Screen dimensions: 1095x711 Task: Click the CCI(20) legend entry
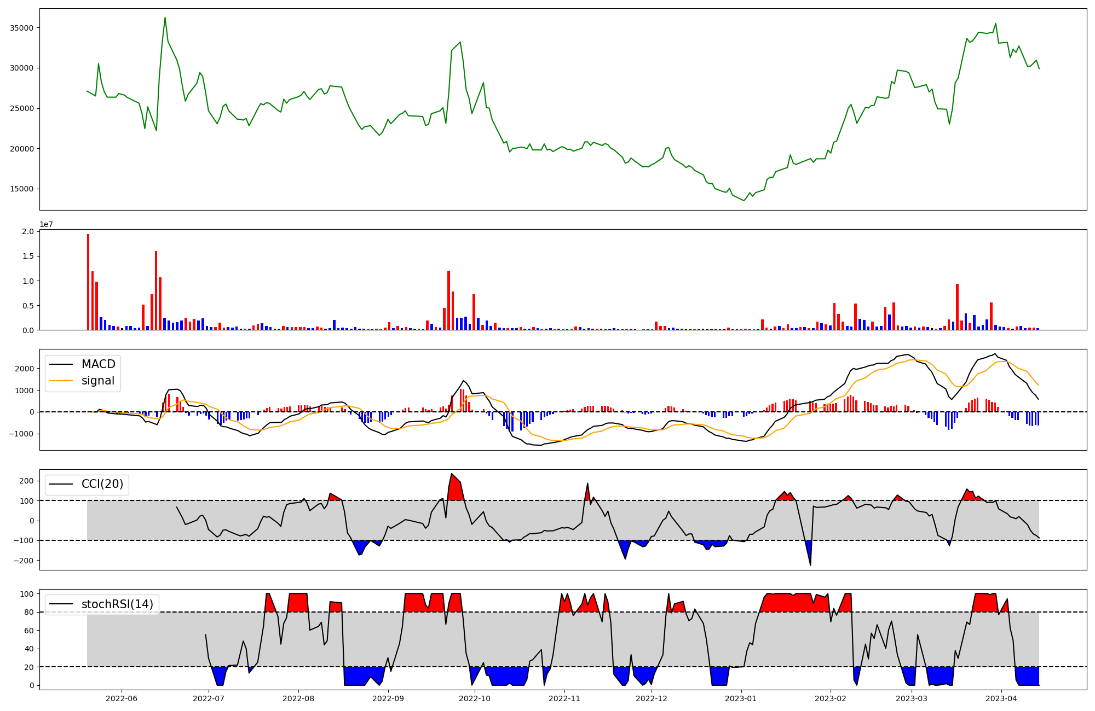[102, 484]
